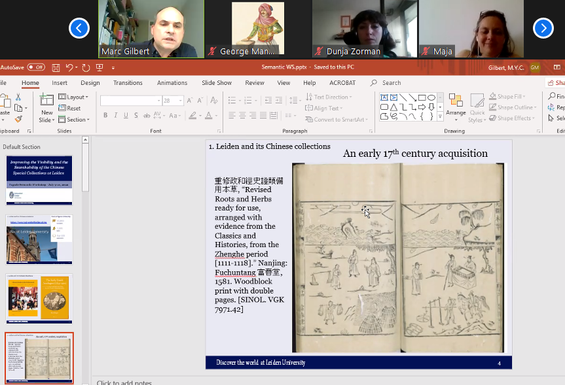Screen dimensions: 565x385
Task: Open Shape Effects dropdown
Action: 512,118
